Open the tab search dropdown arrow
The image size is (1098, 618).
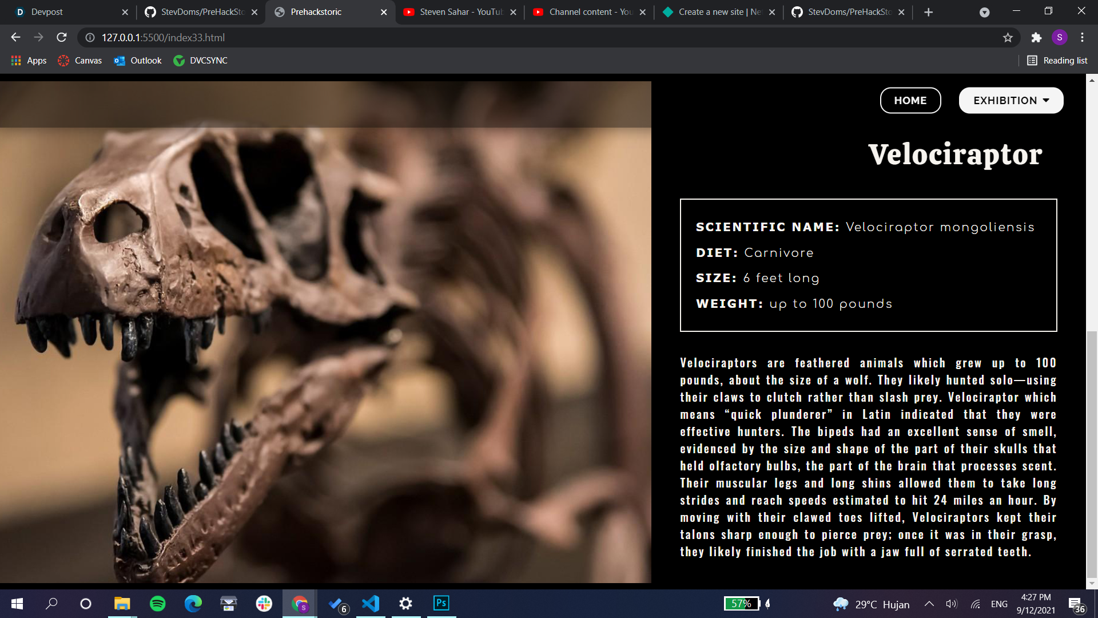[984, 12]
